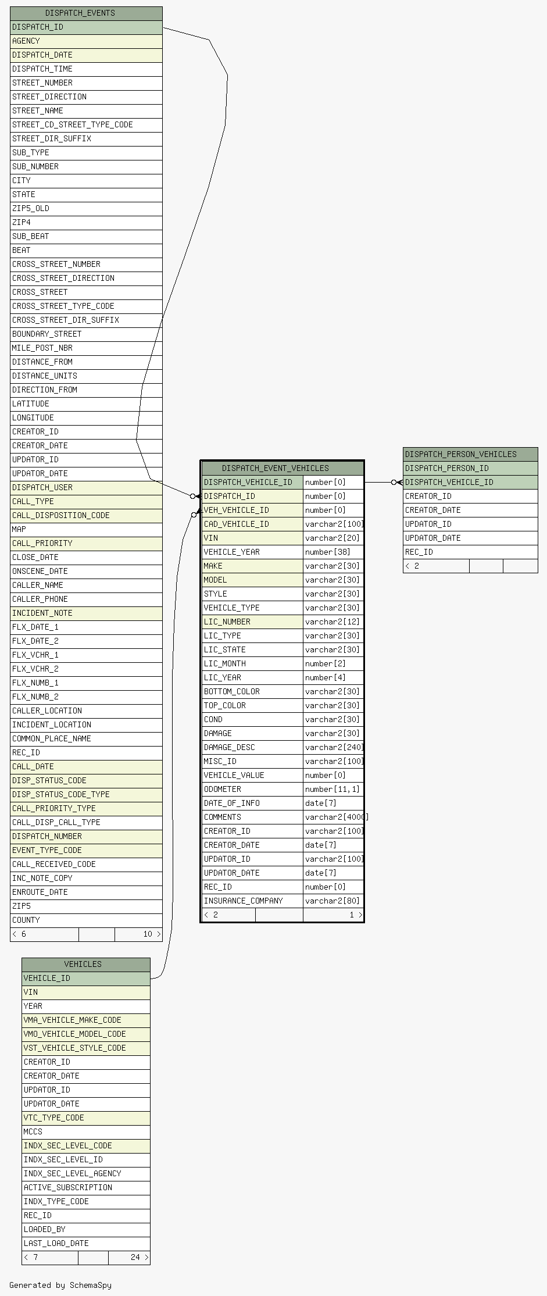547x1296 pixels.
Task: Click the DISPATCH_TIME column row
Action: click(x=86, y=69)
